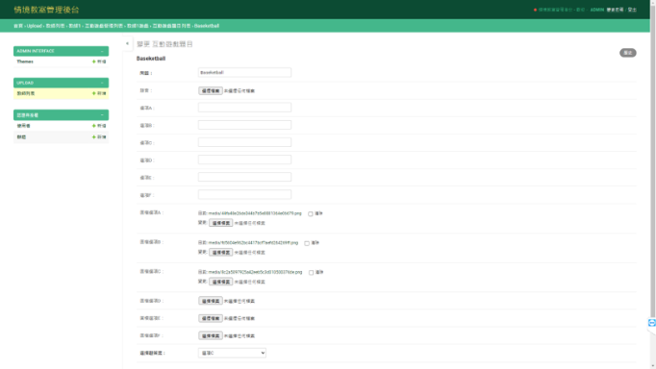The image size is (656, 369).
Task: Open the first item under the third sidebar section
Action: 23,126
